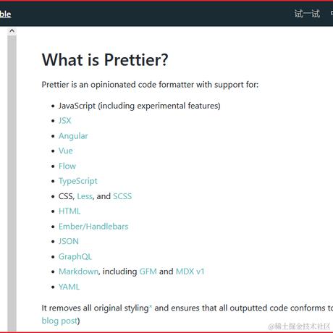Open the Vue link
Viewport: 333px width, 333px height.
[66, 151]
